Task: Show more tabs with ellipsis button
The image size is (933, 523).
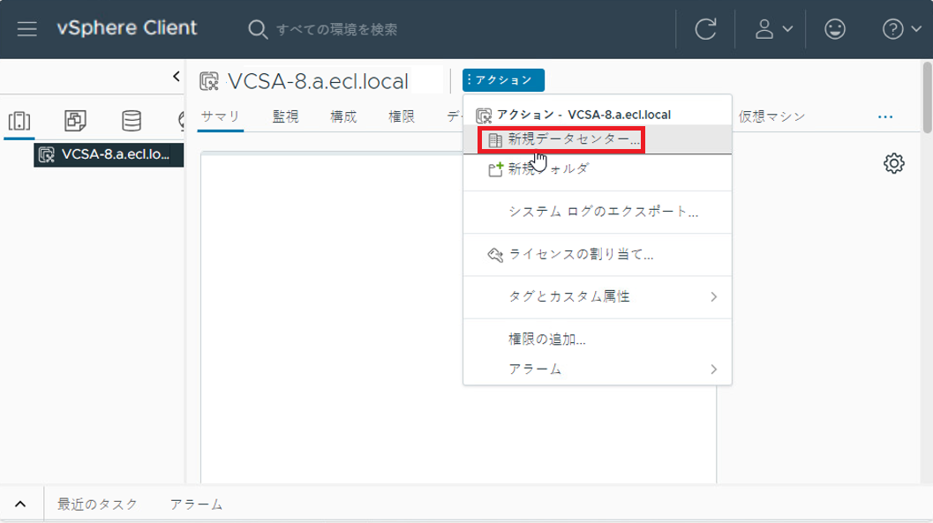Action: (x=885, y=116)
